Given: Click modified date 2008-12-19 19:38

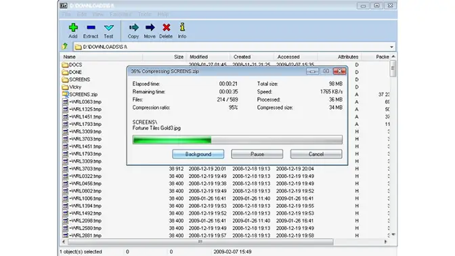Looking at the screenshot, I should point(207,184).
